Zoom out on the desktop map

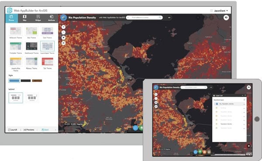pos(63,32)
